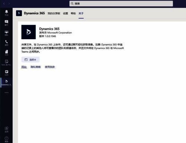
Task: Click the Dynamics 365 header logo
Action: (19, 13)
